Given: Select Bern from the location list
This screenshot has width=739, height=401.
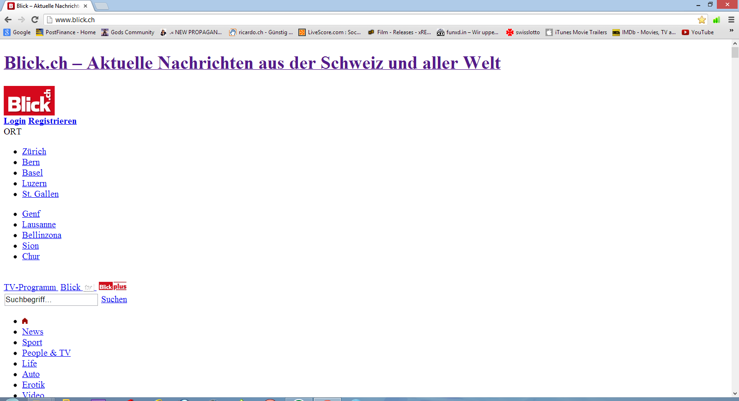Looking at the screenshot, I should click(x=31, y=162).
